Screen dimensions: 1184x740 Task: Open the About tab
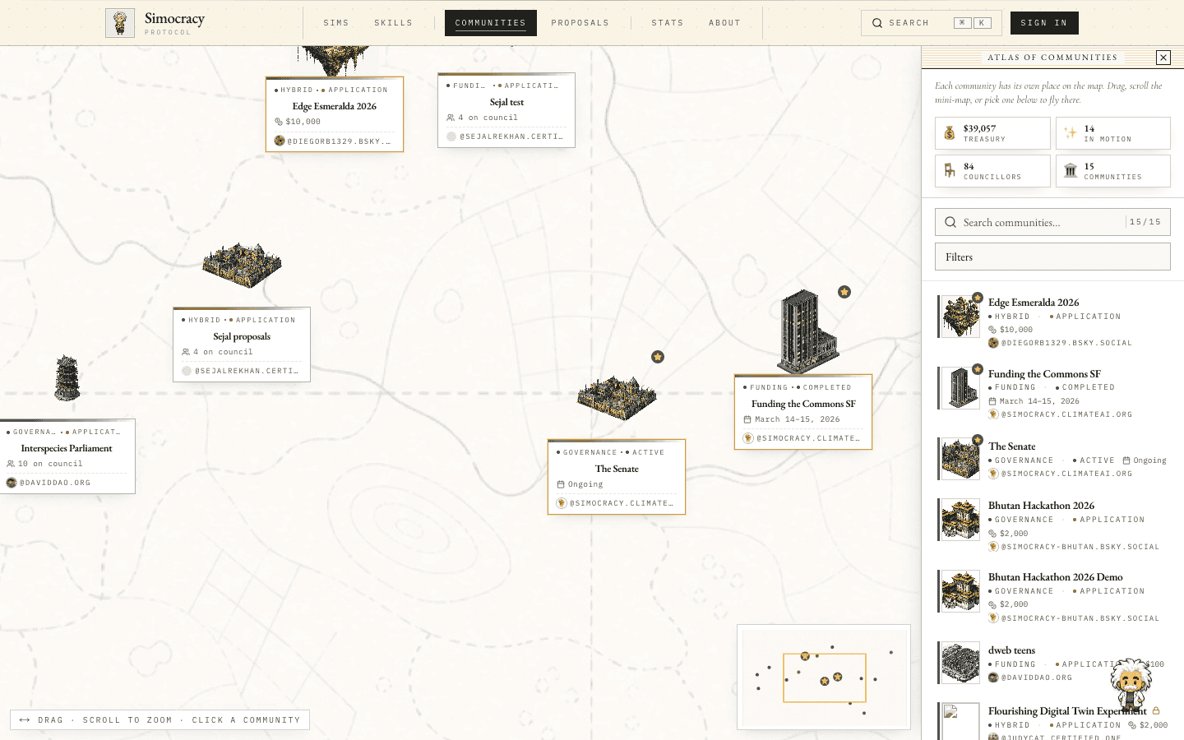click(724, 23)
